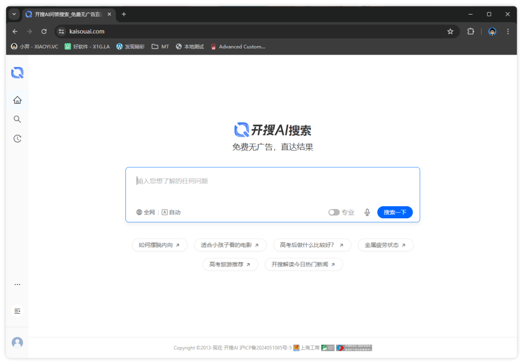This screenshot has height=364, width=523.
Task: Select suggestion 如何摆脱内向
Action: coord(159,245)
